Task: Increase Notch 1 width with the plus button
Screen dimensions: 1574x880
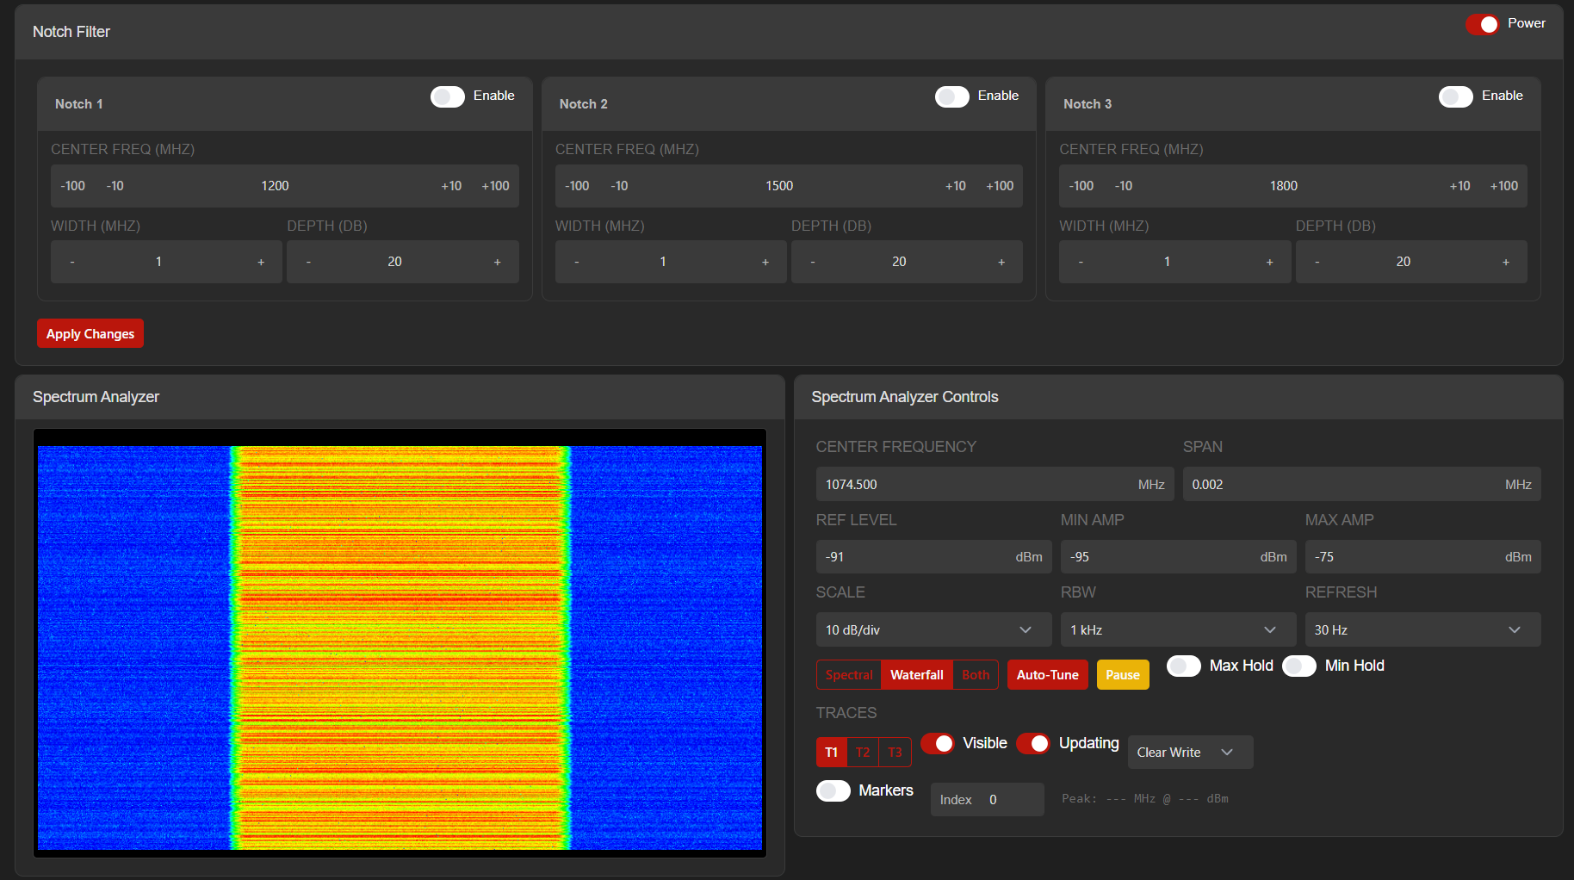Action: point(261,261)
